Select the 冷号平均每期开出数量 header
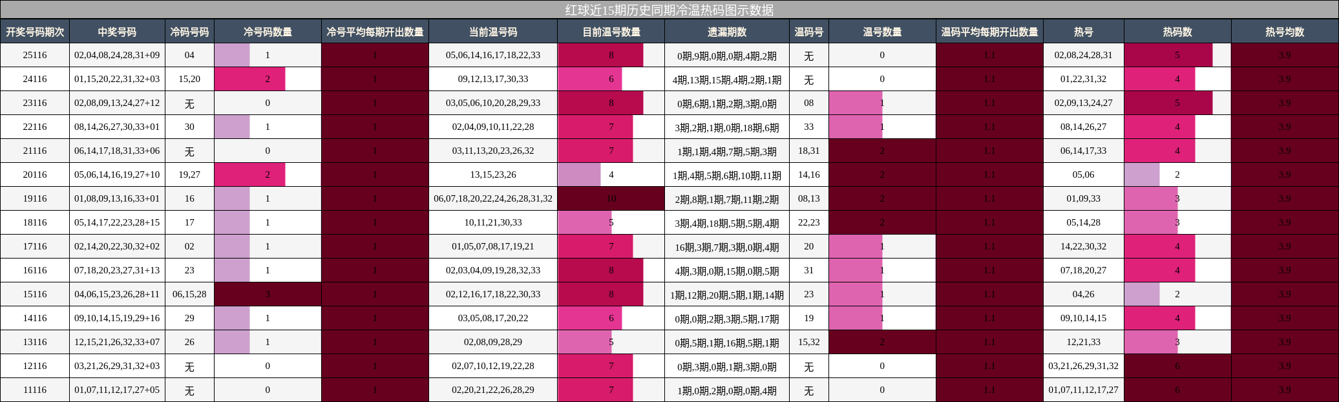 (x=375, y=32)
